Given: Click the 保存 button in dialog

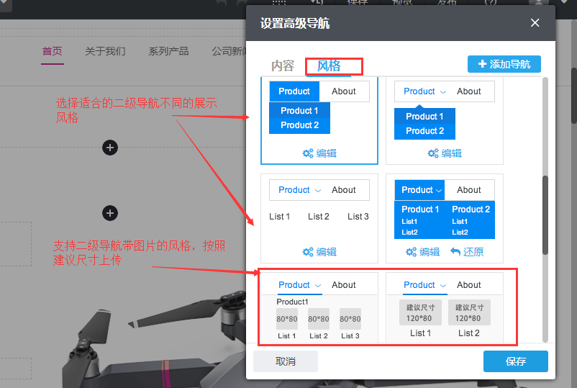Looking at the screenshot, I should click(x=515, y=361).
